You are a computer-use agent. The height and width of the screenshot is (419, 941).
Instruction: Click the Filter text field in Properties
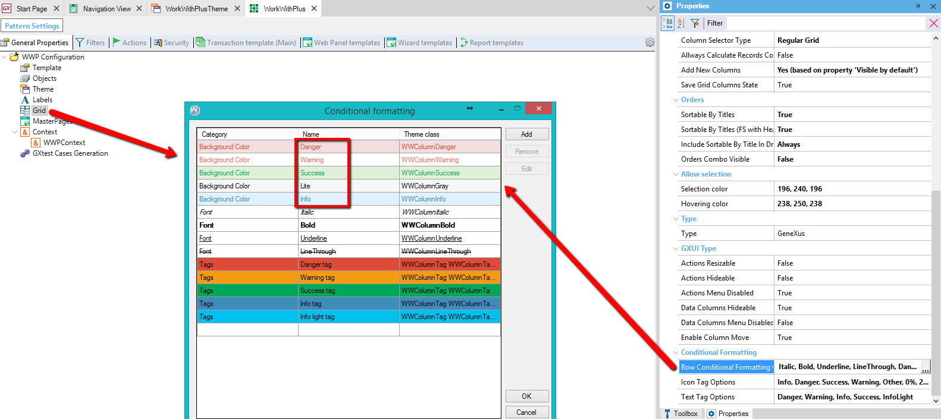(x=815, y=23)
